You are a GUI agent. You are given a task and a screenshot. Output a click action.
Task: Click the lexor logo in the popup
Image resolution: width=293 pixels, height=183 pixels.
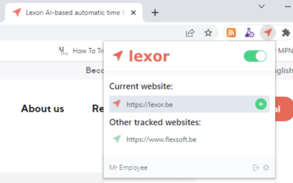(141, 56)
